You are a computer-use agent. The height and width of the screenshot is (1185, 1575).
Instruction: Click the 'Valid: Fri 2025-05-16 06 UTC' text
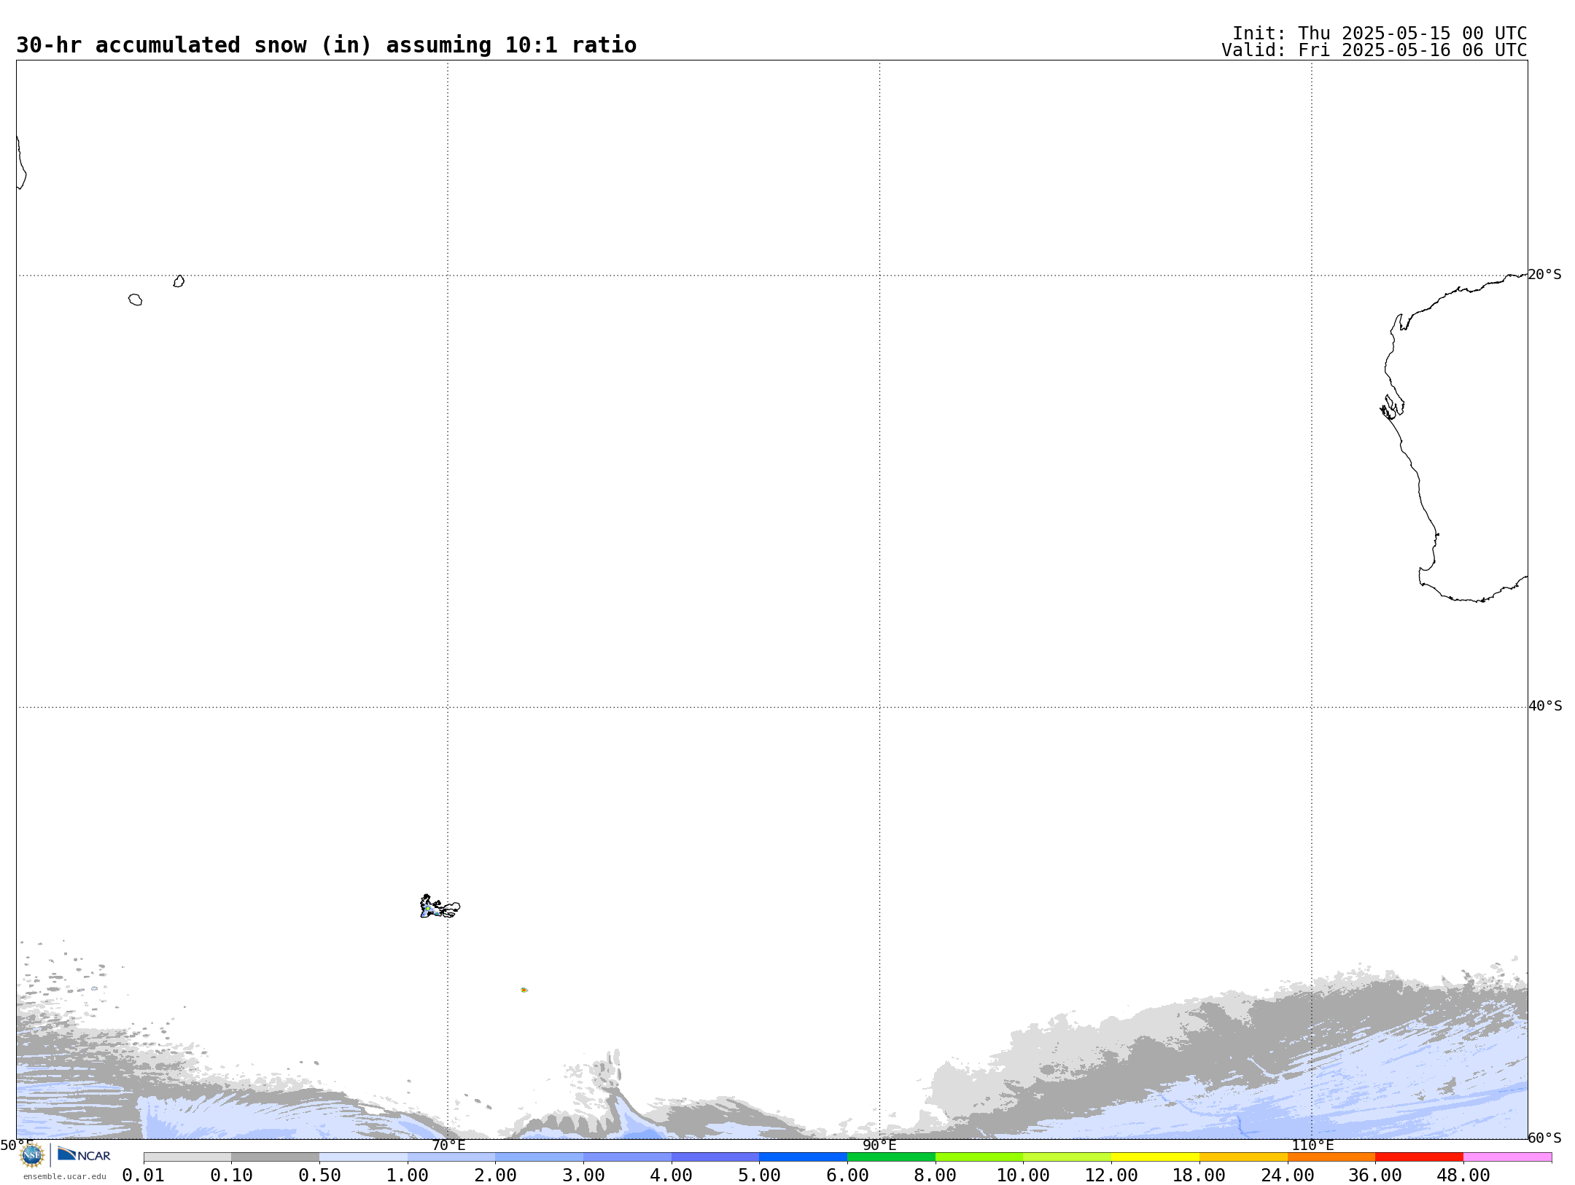tap(1374, 50)
